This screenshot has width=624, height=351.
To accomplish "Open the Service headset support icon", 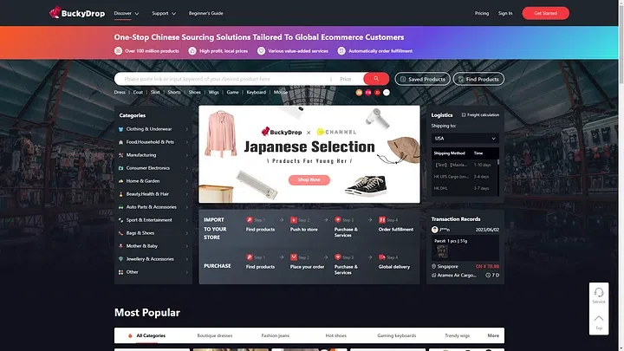I will [599, 293].
